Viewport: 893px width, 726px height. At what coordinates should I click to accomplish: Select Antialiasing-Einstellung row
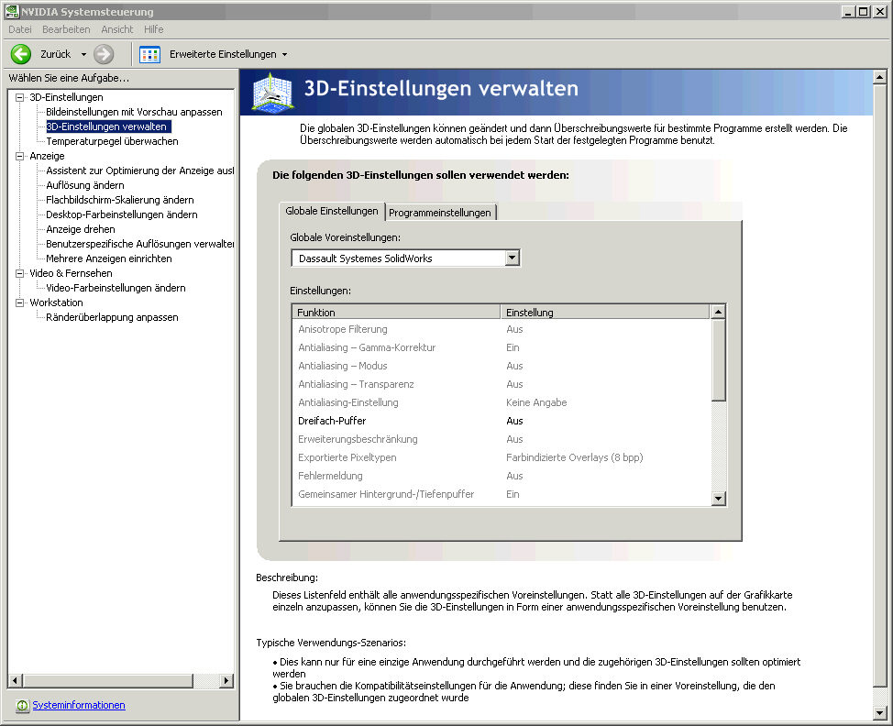point(502,402)
